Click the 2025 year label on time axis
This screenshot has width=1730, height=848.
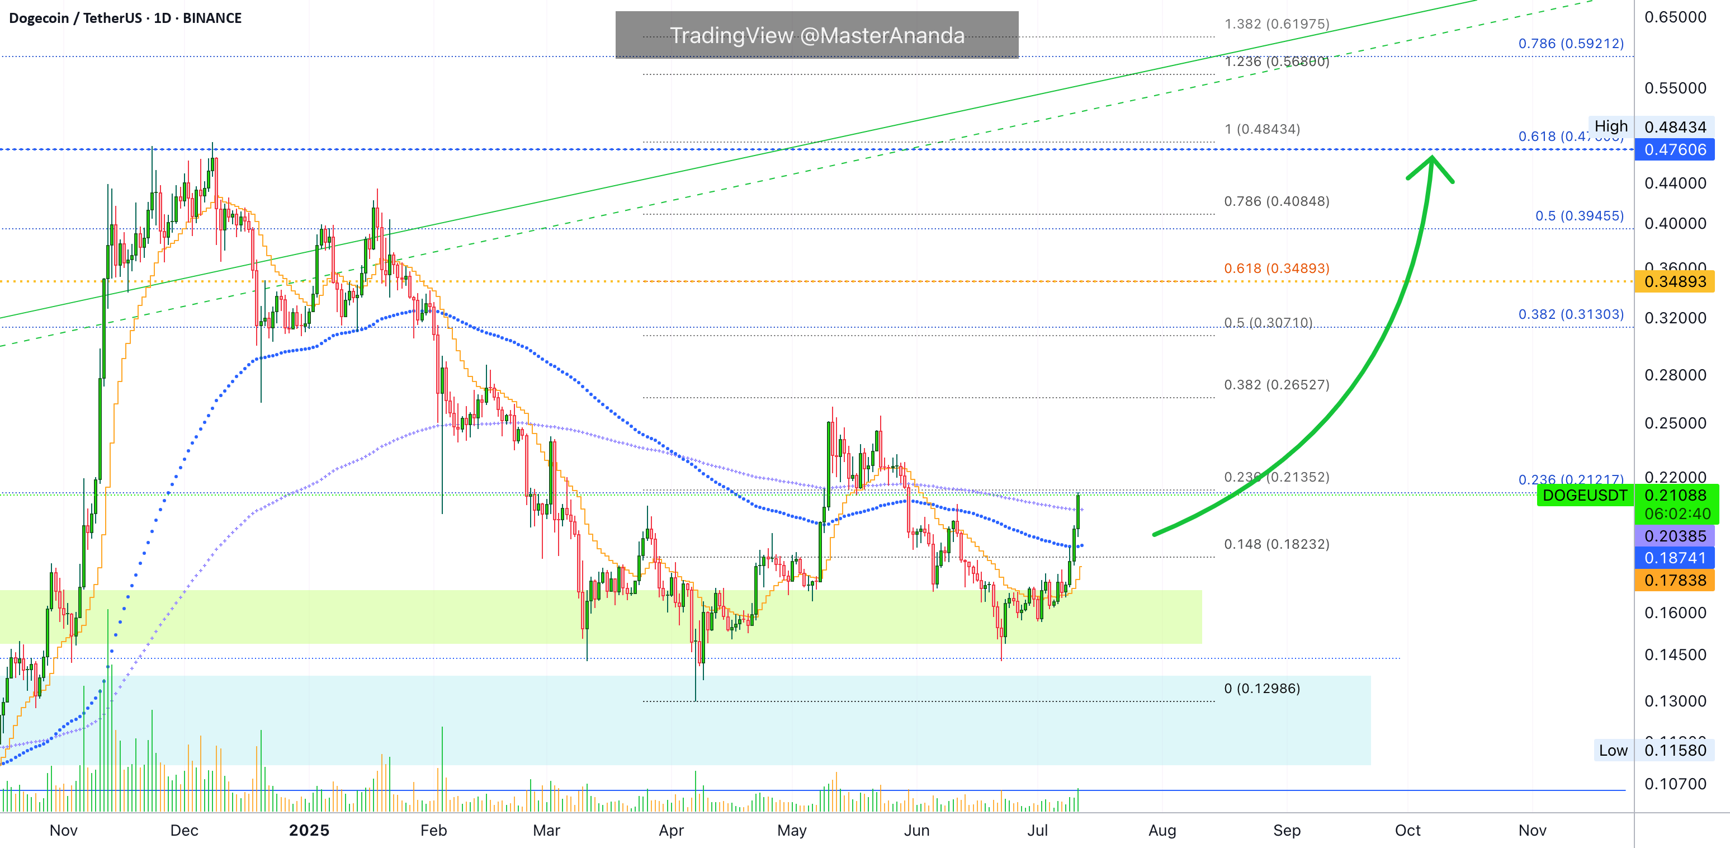click(x=309, y=831)
